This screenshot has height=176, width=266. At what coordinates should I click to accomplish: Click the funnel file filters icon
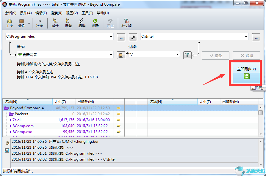click(x=187, y=55)
